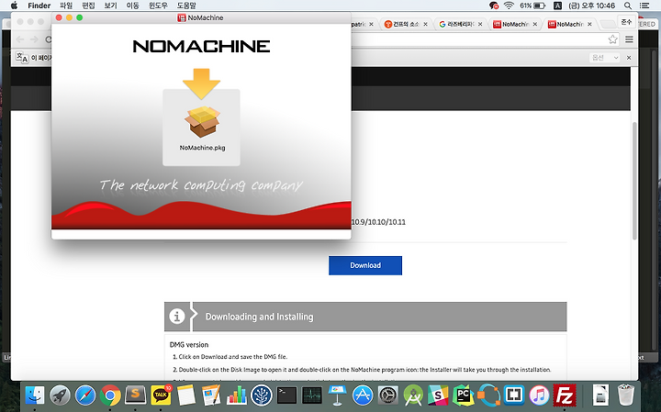Launch Pages from the Dock
The width and height of the screenshot is (661, 412).
211,395
